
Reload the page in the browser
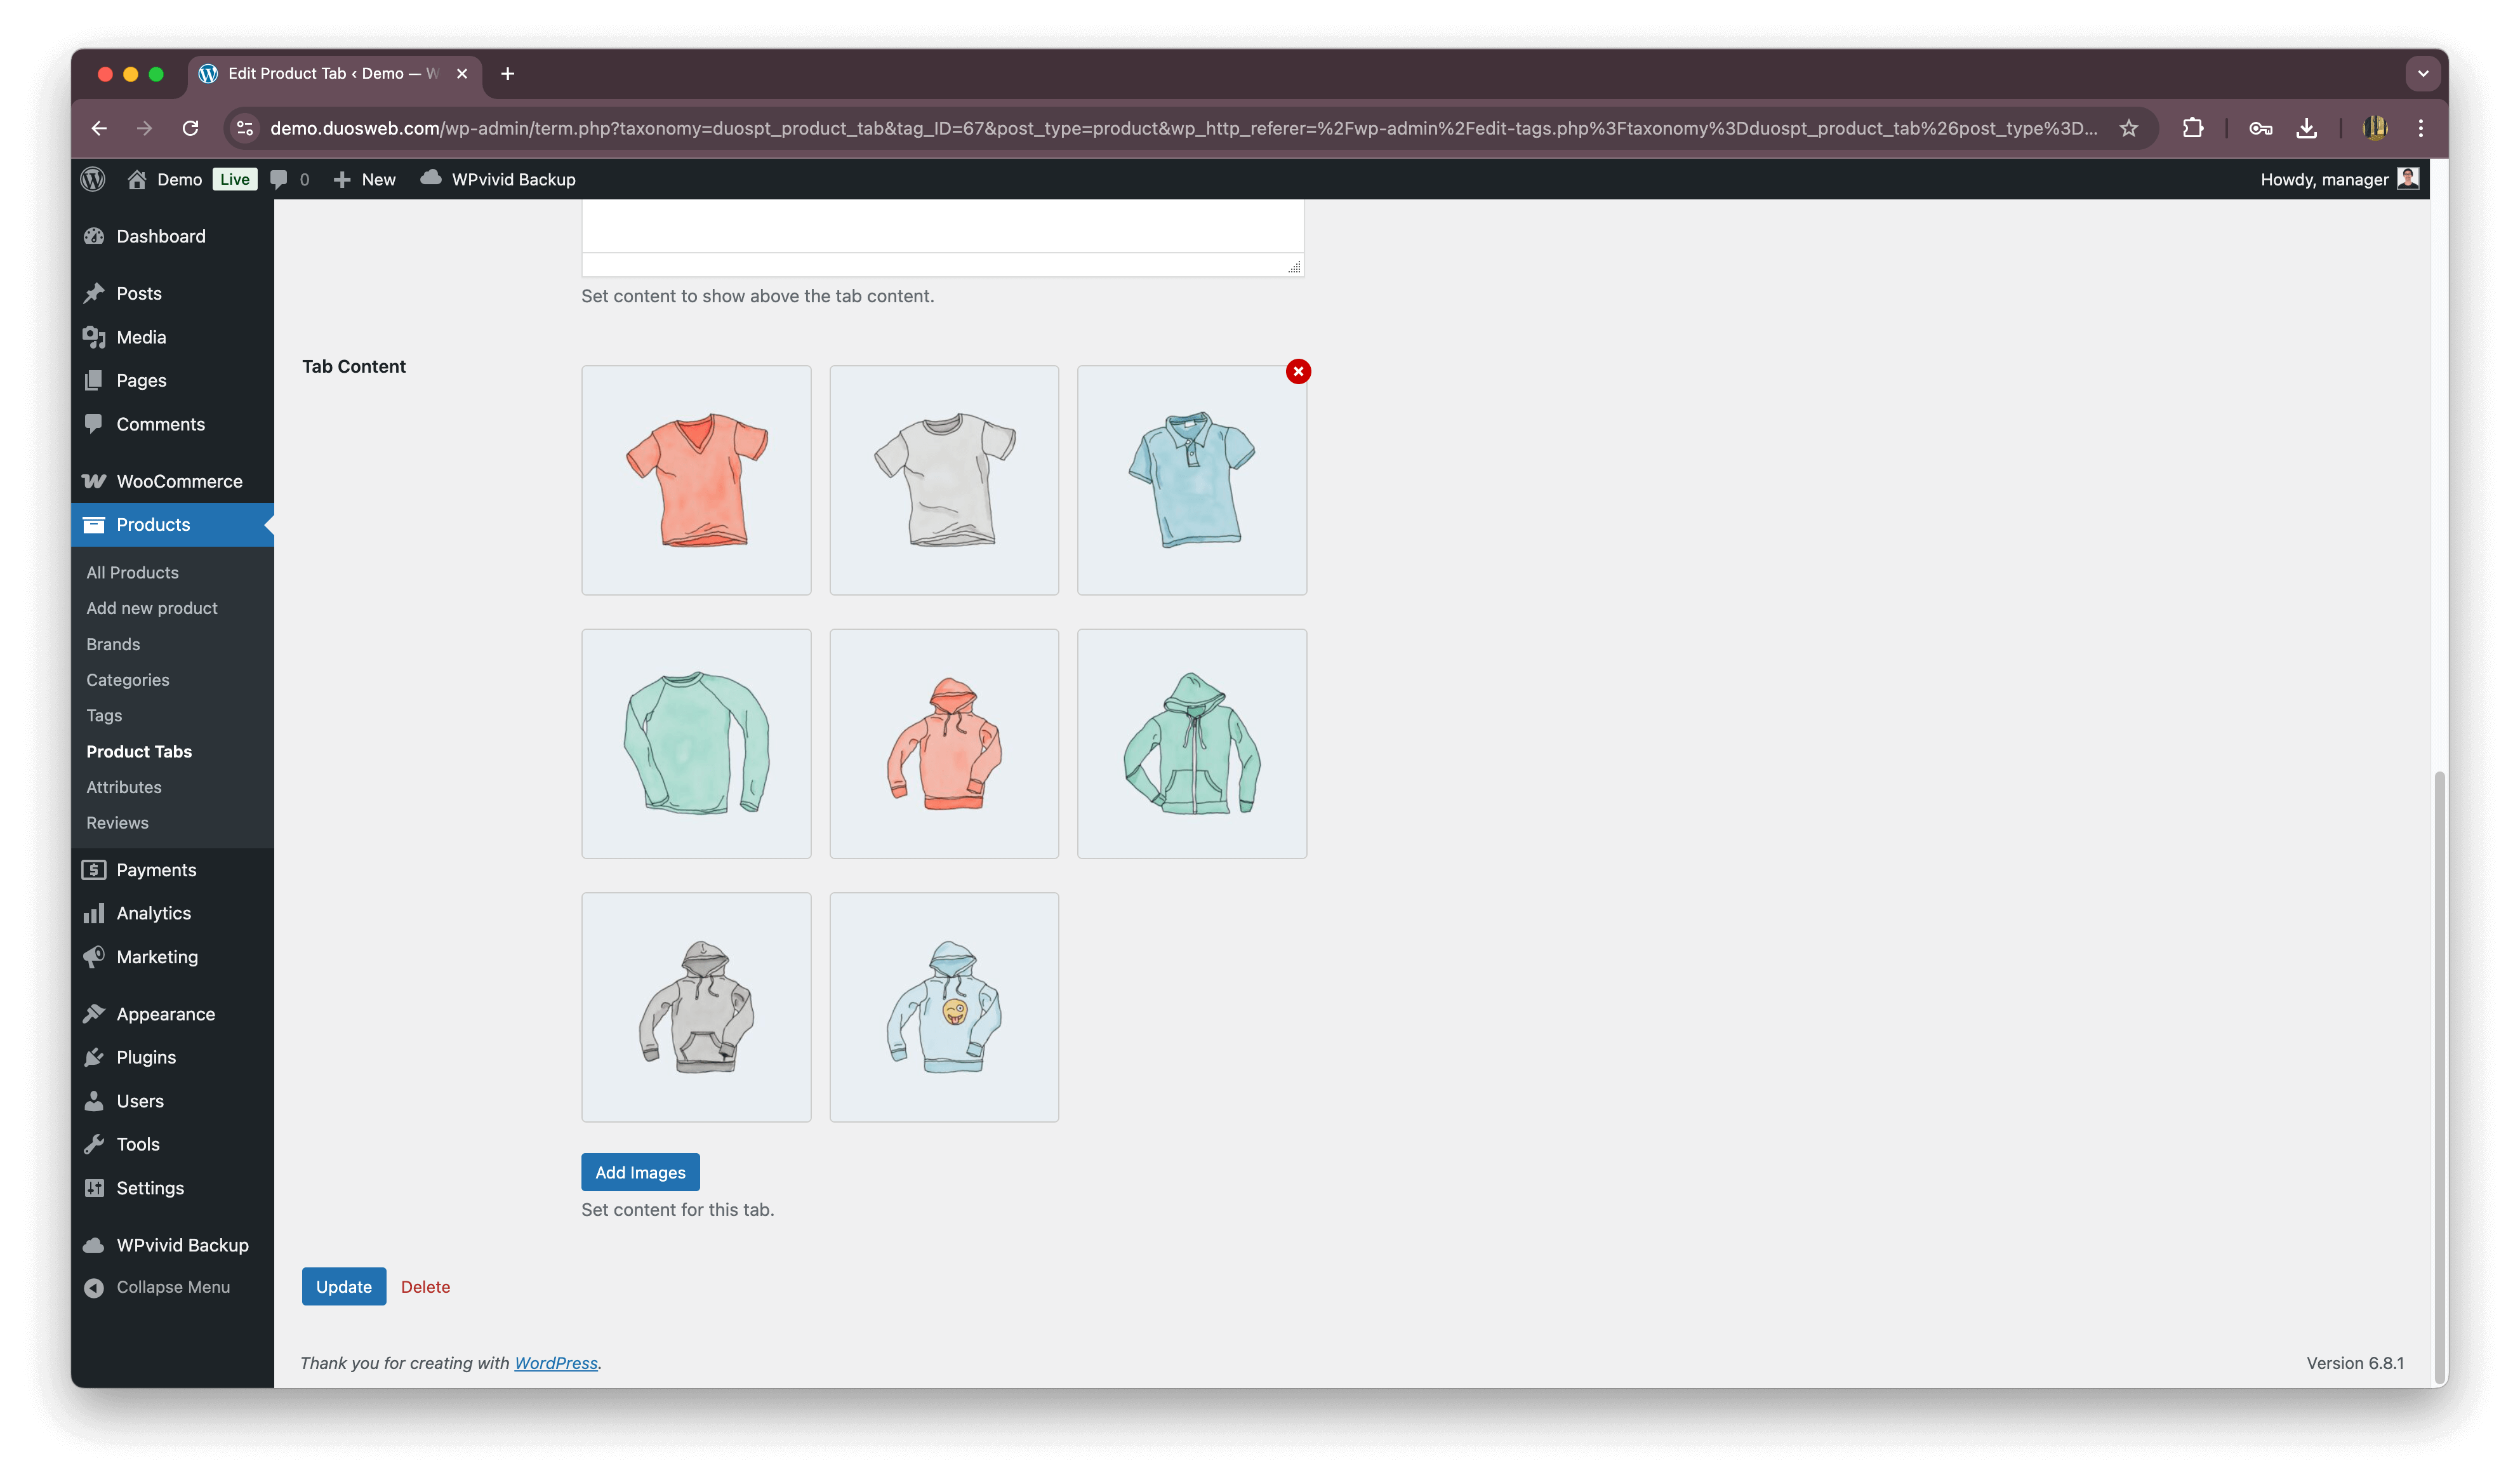(190, 128)
